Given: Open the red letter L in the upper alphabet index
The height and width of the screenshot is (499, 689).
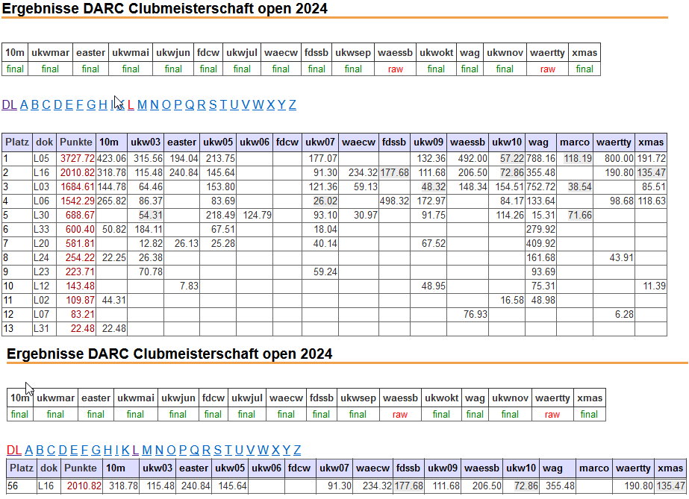Looking at the screenshot, I should (x=131, y=105).
